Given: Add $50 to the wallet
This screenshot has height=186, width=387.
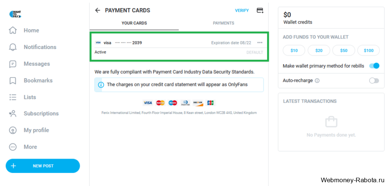Looking at the screenshot, I should (x=344, y=50).
